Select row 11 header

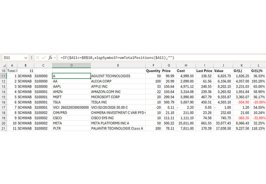click(x=3, y=76)
